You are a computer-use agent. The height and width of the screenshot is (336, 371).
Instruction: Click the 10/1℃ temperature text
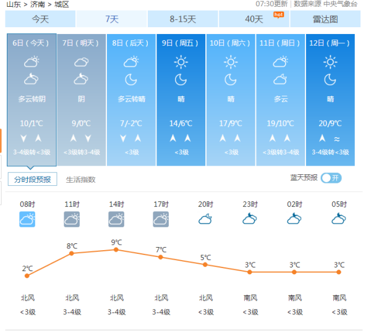coord(32,124)
